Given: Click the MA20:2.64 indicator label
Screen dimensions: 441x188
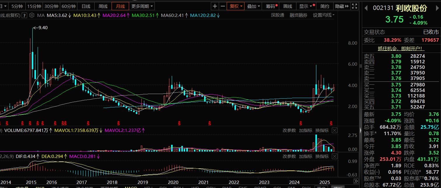Looking at the screenshot, I should click(114, 15).
